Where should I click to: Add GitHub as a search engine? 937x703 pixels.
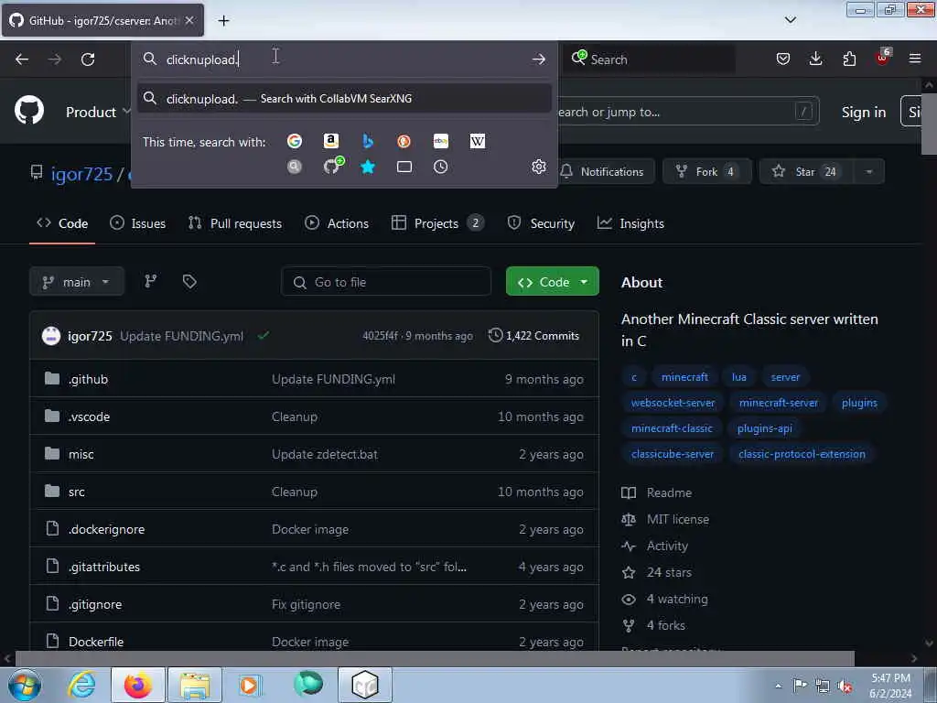tap(333, 166)
